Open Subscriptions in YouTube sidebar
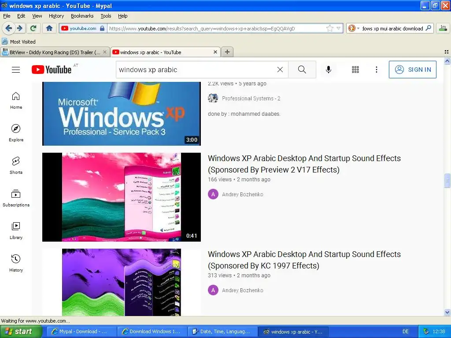Viewport: 451px width, 338px height. [16, 198]
